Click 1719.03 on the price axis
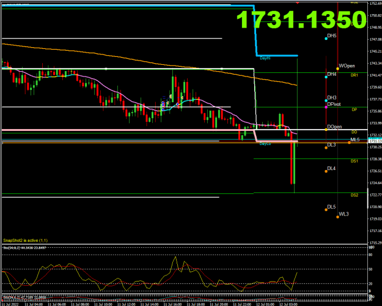This screenshot has height=306, width=382. (x=375, y=218)
